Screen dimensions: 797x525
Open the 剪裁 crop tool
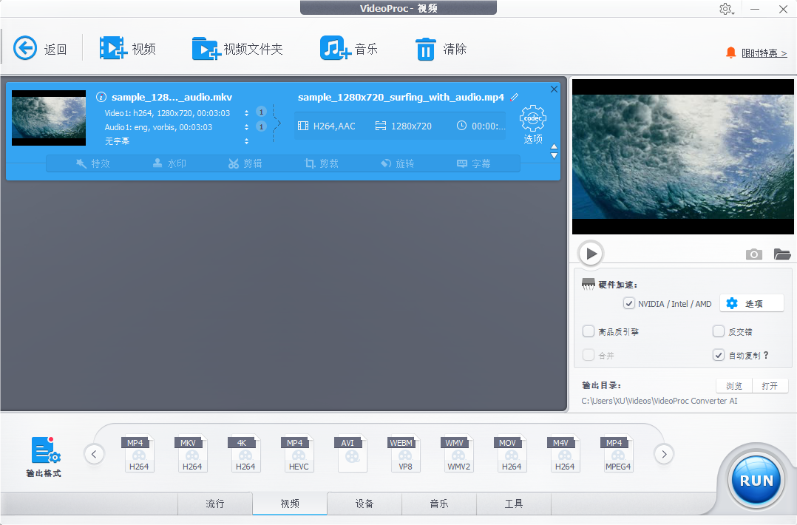[x=321, y=163]
